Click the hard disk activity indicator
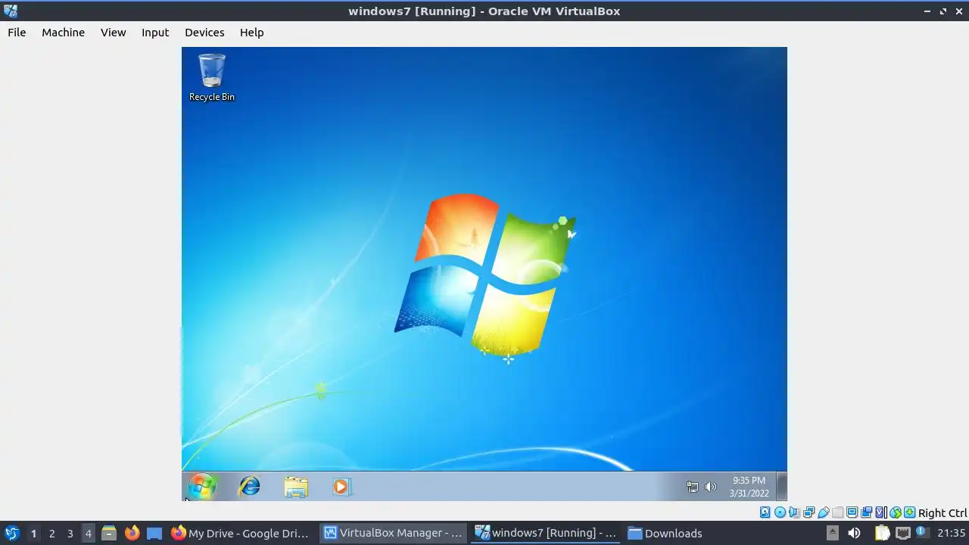 765,512
